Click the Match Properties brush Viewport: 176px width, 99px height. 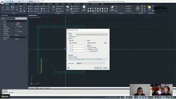(x=112, y=8)
